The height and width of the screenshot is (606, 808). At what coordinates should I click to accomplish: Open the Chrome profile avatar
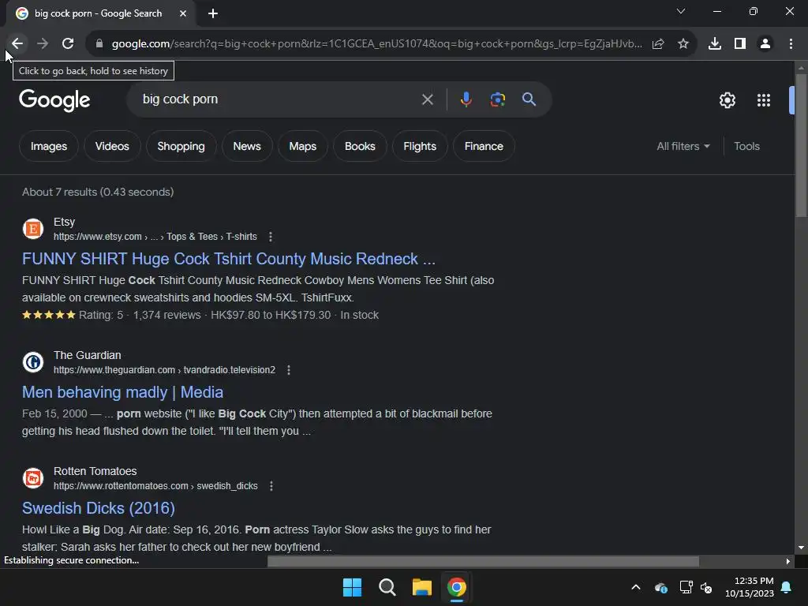[765, 44]
